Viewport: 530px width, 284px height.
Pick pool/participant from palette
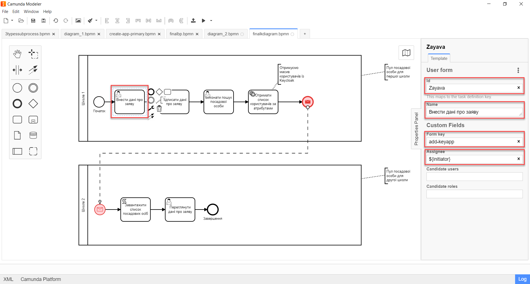17,151
